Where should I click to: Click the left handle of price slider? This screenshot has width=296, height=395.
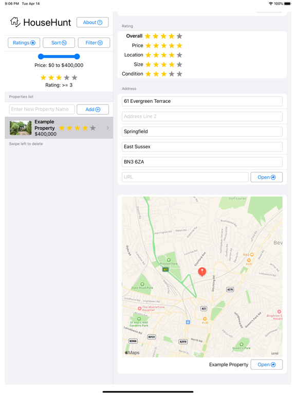pyautogui.click(x=41, y=57)
